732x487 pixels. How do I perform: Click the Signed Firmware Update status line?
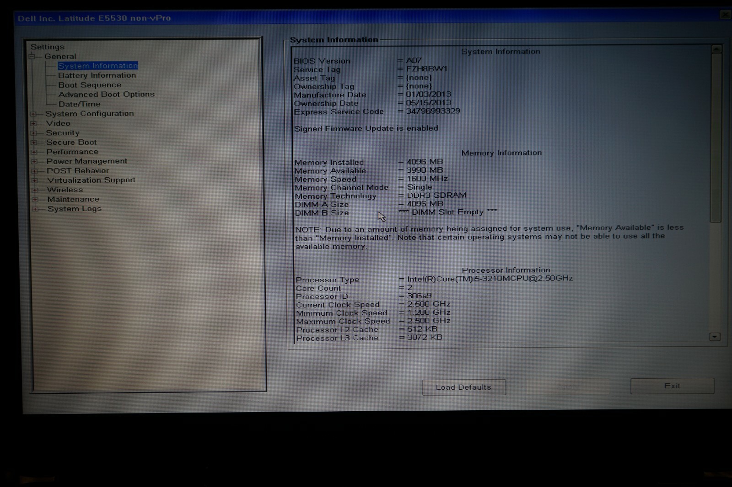[x=366, y=128]
